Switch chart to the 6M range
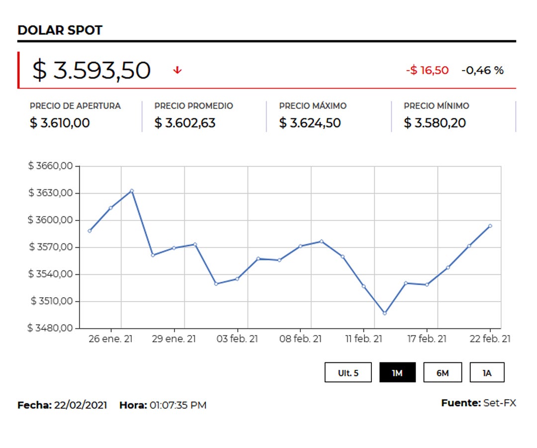The height and width of the screenshot is (448, 537). tap(443, 372)
